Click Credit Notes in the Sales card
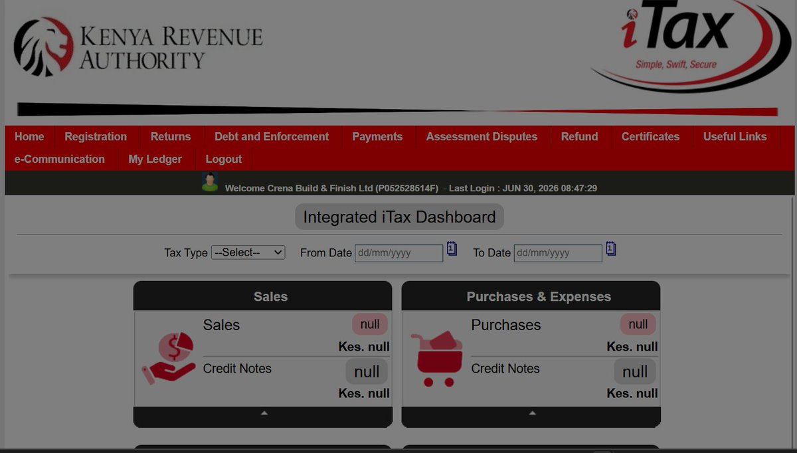Viewport: 797px width, 453px height. 237,369
